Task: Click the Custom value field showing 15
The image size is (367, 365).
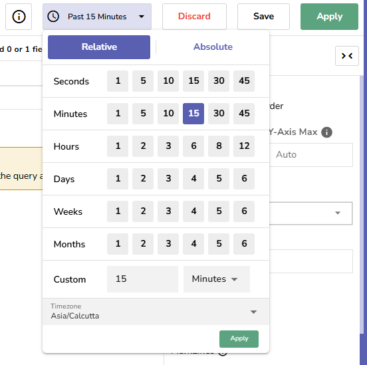Action: coord(142,279)
